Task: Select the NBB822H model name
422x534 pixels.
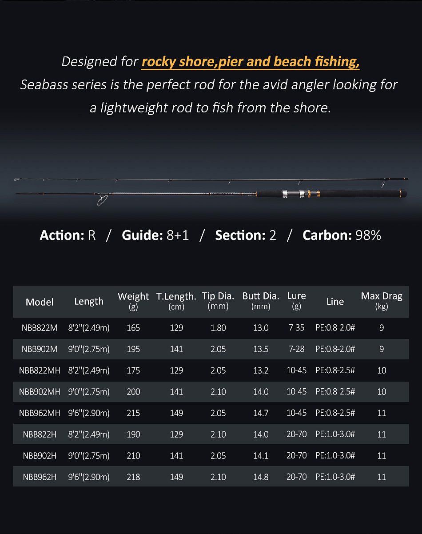Action: click(x=40, y=434)
